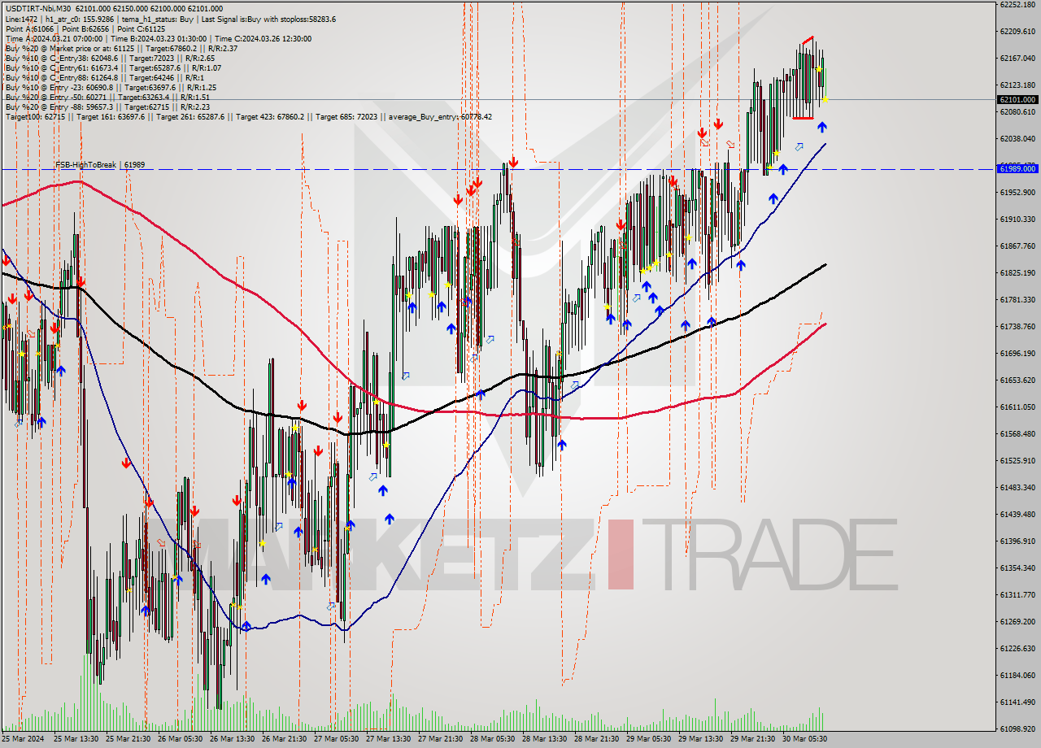Click the 26 Mar 13:30 time label
This screenshot has width=1041, height=748.
tap(232, 739)
